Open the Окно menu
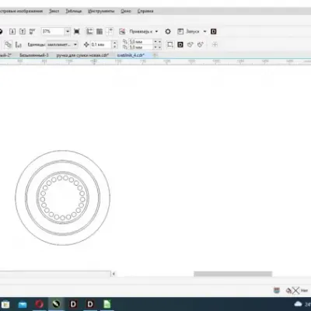This screenshot has height=311, width=311. 126,11
